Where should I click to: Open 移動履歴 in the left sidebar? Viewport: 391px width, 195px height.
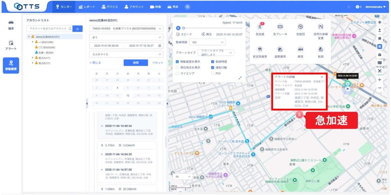click(12, 65)
